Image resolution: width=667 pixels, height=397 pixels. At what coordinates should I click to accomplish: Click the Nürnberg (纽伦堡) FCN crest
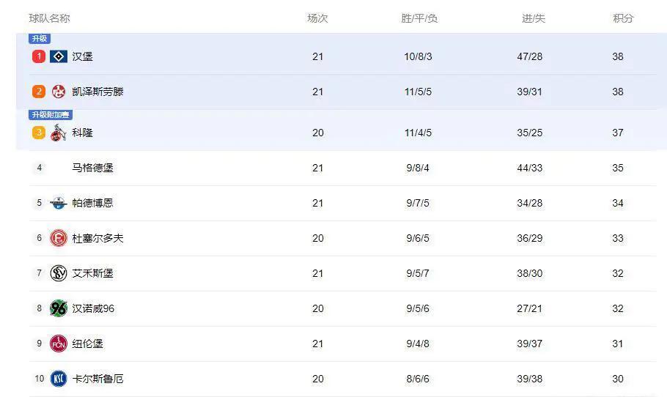coord(59,344)
